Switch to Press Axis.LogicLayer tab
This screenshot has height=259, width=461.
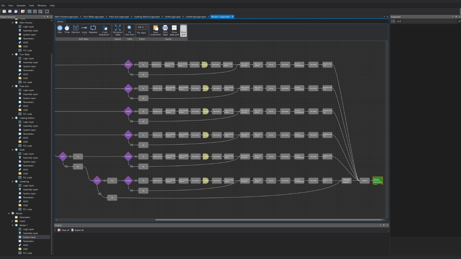119,17
